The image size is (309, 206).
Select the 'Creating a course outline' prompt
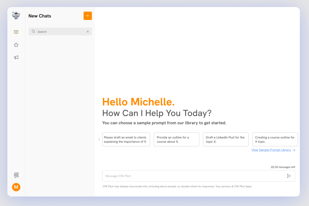(x=275, y=140)
